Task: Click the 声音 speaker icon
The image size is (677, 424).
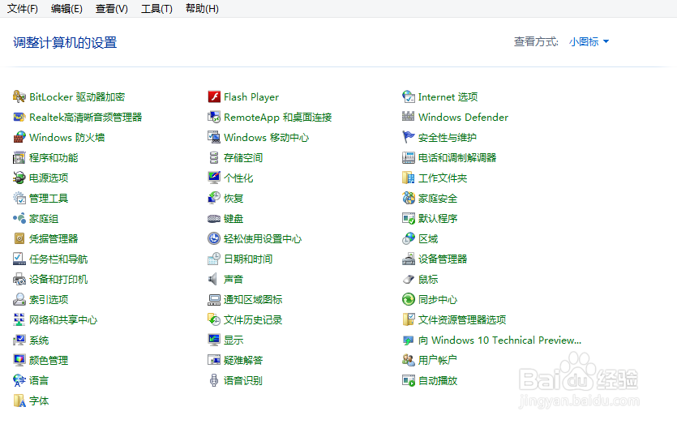Action: click(214, 280)
